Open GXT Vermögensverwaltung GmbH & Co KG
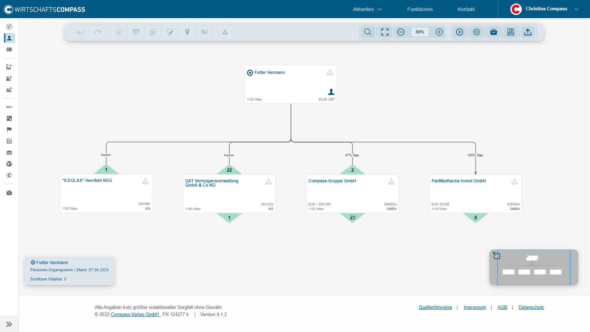 click(x=211, y=183)
